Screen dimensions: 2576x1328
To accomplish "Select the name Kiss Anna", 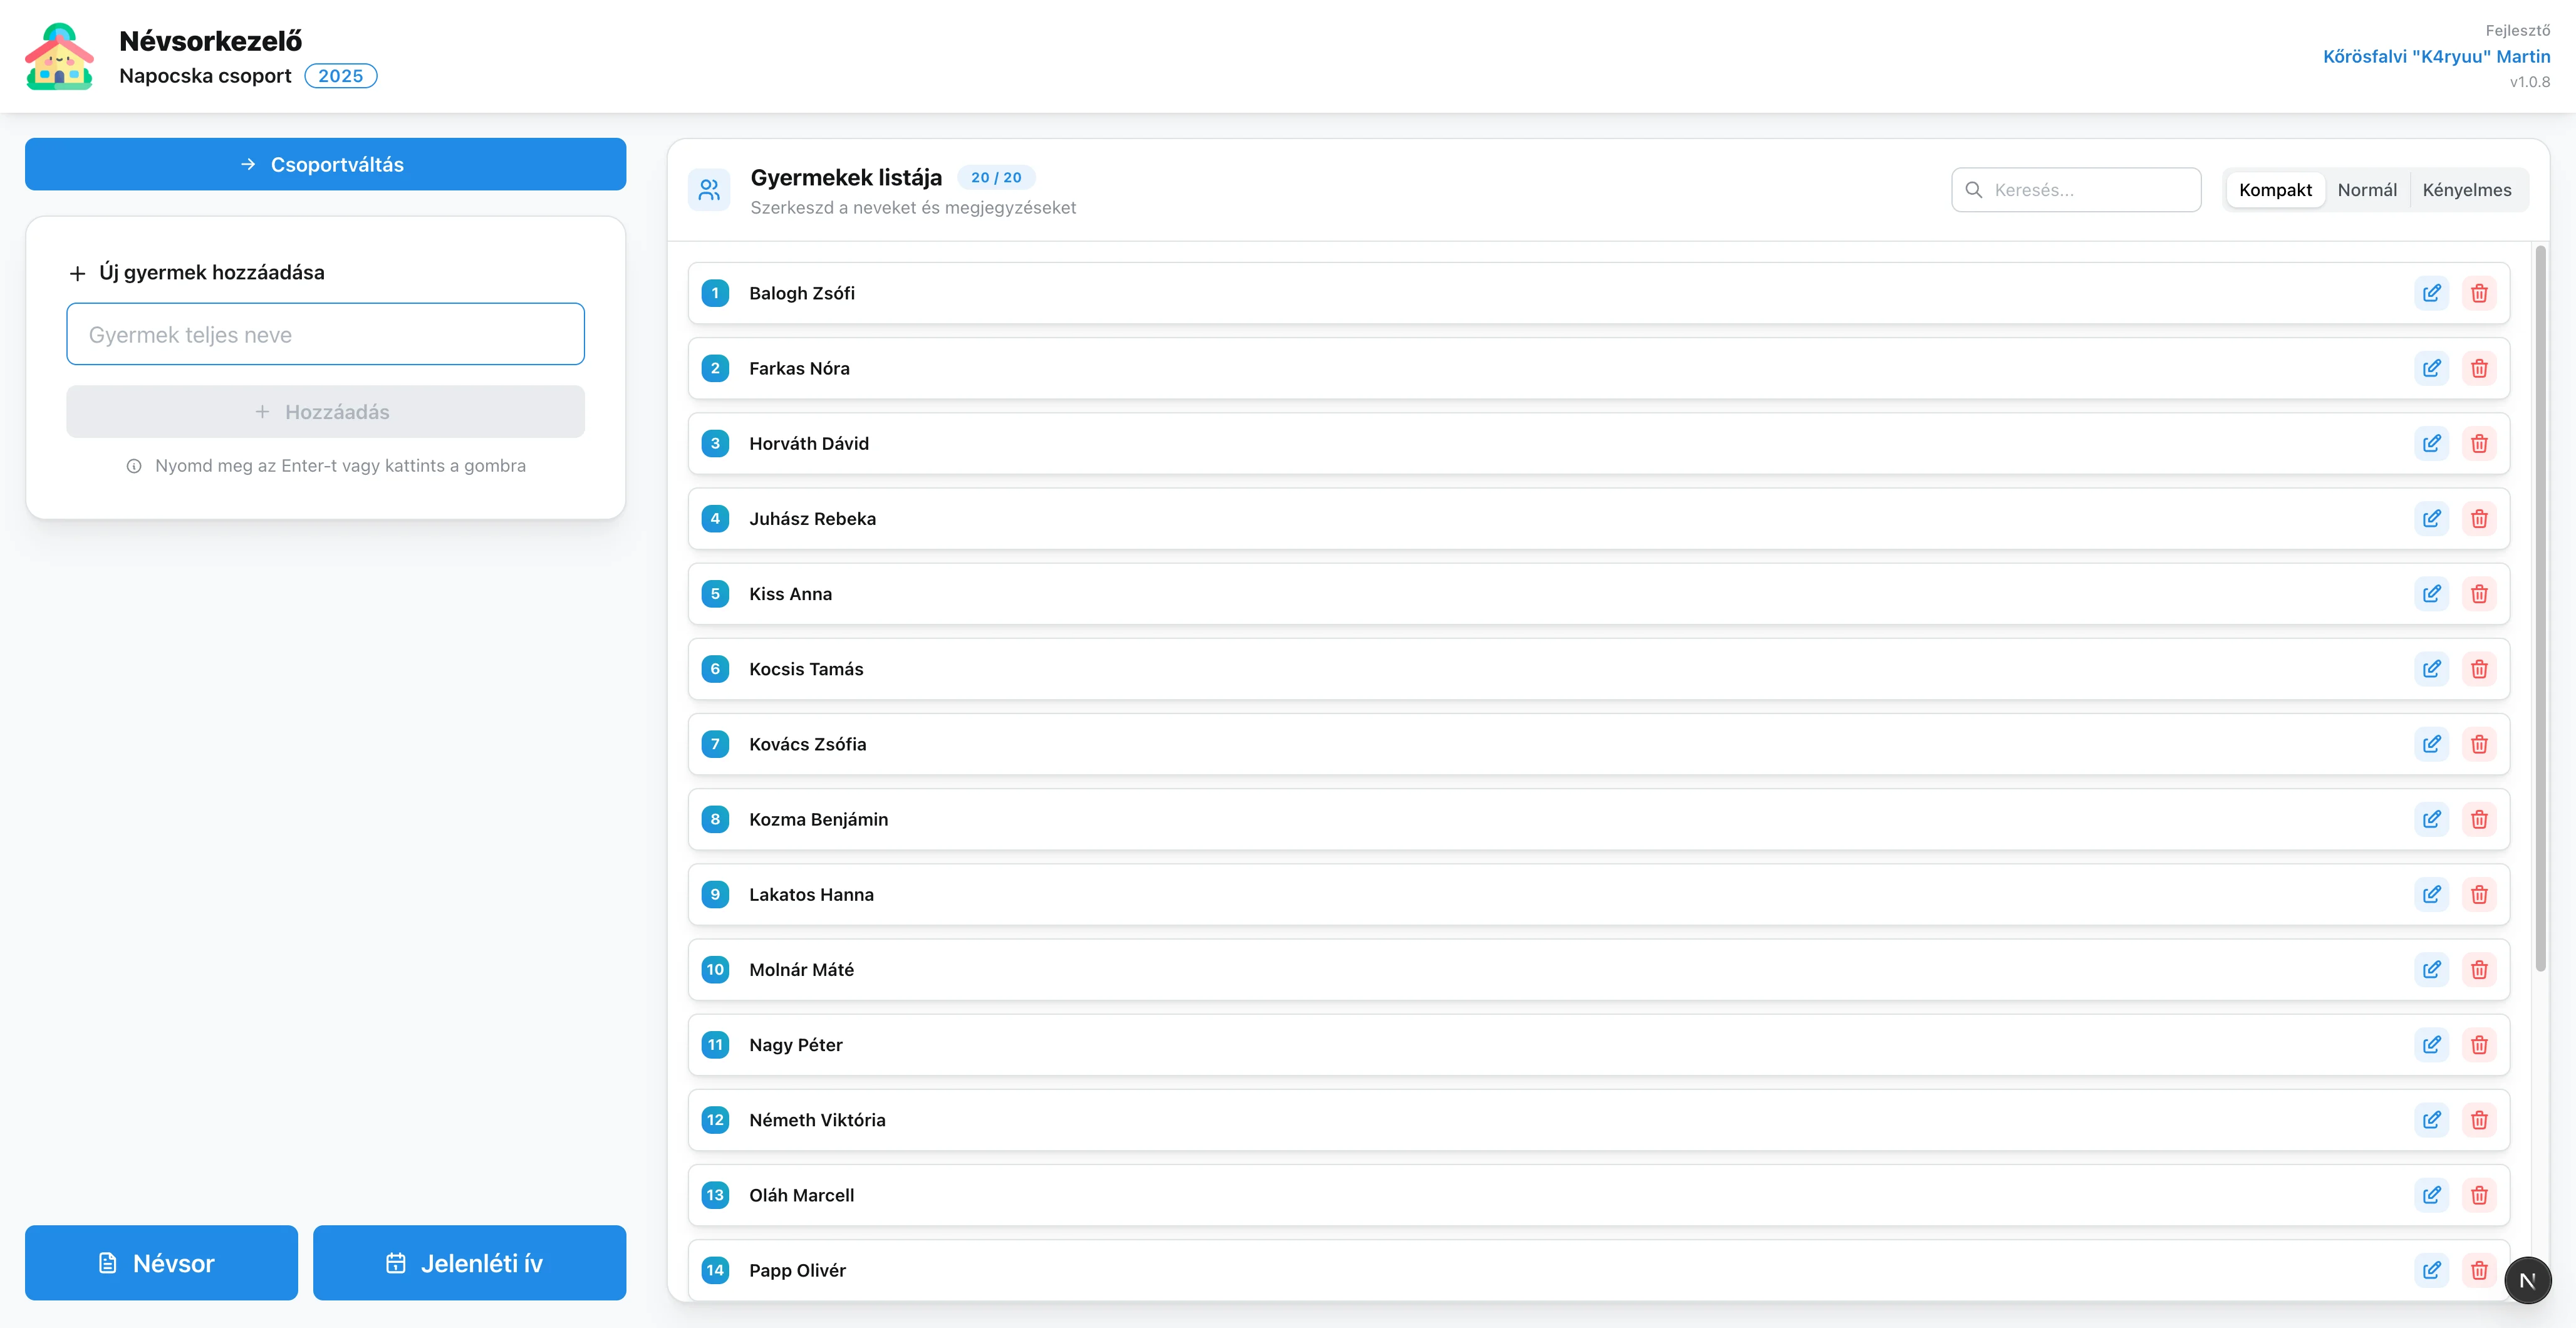I will [x=790, y=594].
